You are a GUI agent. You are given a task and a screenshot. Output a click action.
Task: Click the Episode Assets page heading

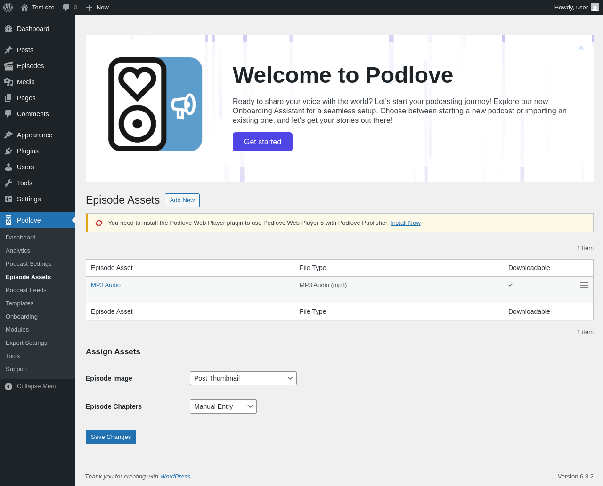click(122, 200)
